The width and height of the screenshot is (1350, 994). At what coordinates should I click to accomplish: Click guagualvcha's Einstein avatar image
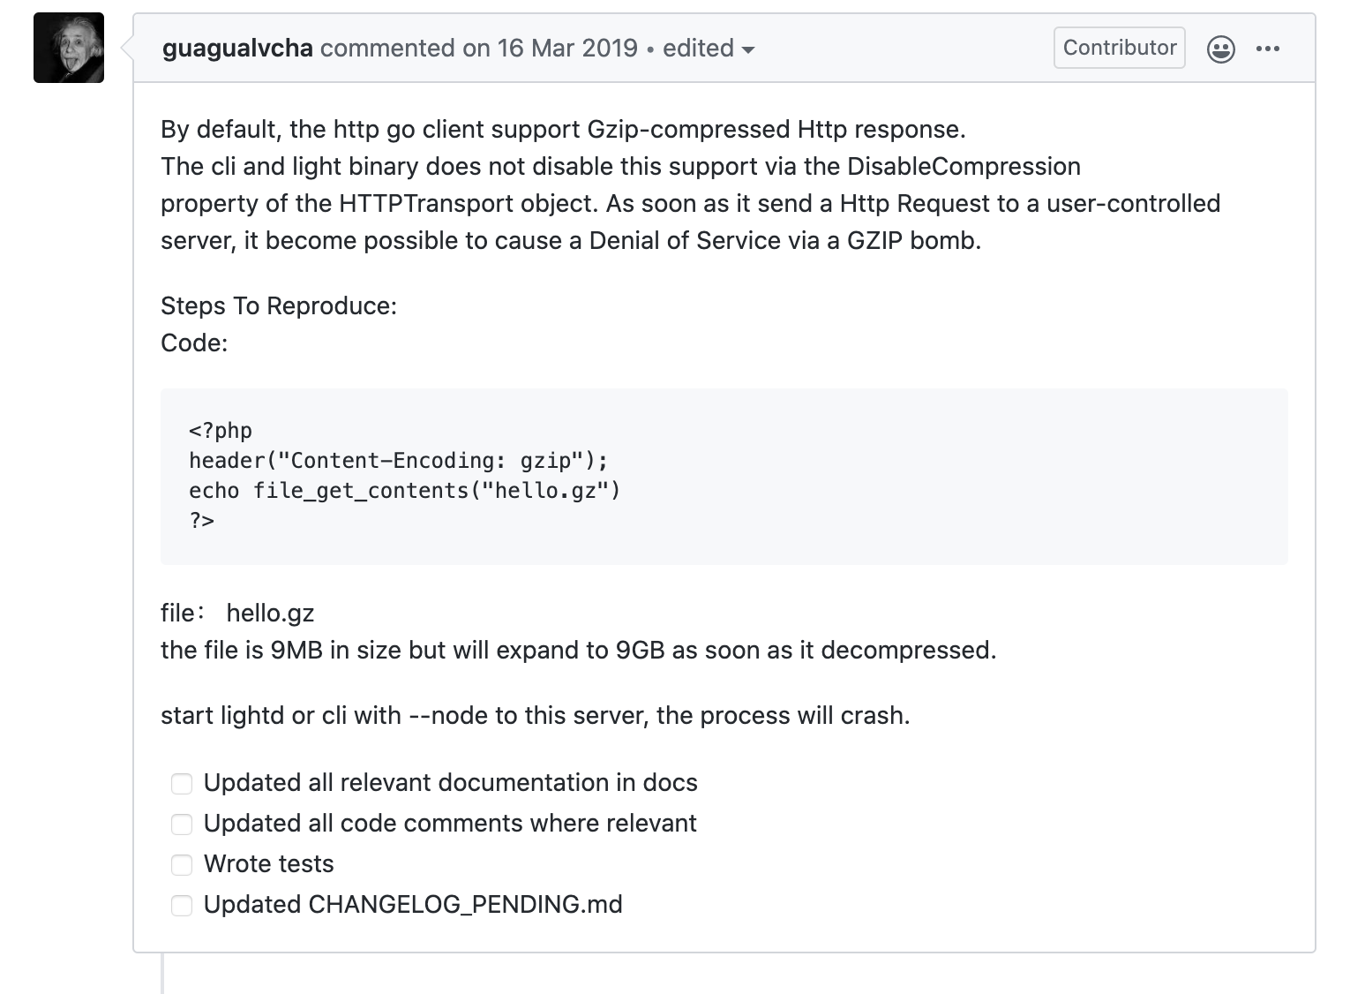pyautogui.click(x=69, y=48)
